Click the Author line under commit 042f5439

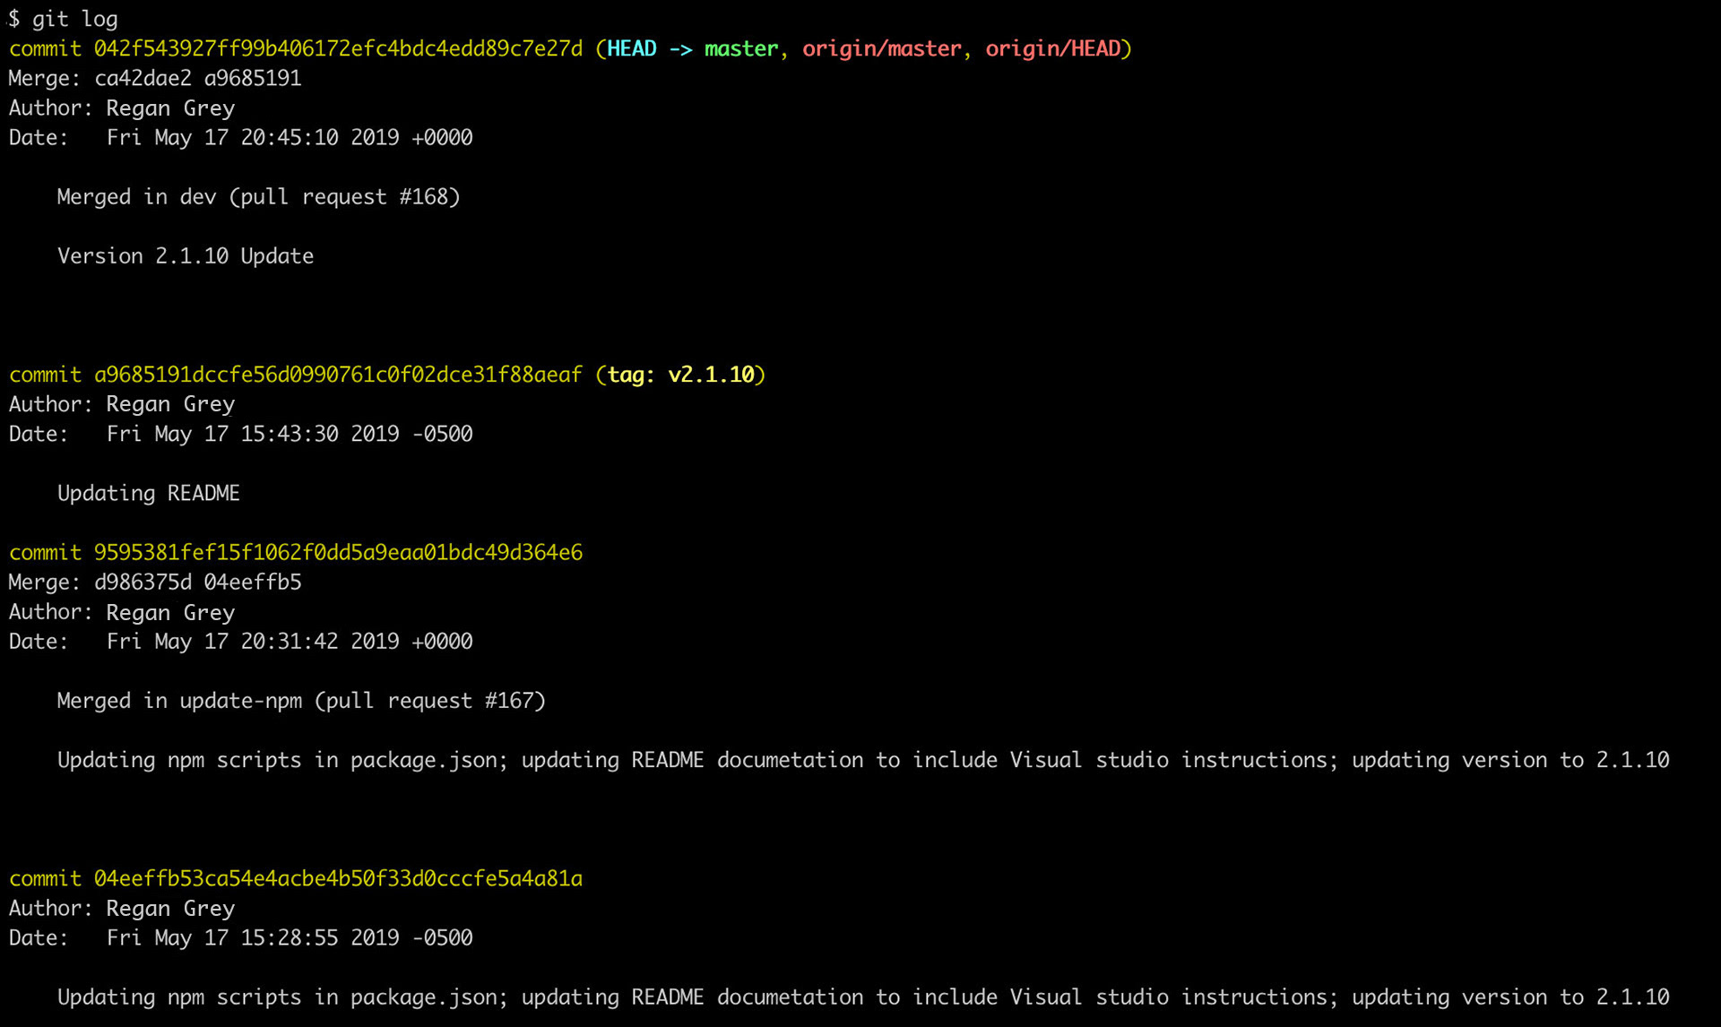point(122,108)
